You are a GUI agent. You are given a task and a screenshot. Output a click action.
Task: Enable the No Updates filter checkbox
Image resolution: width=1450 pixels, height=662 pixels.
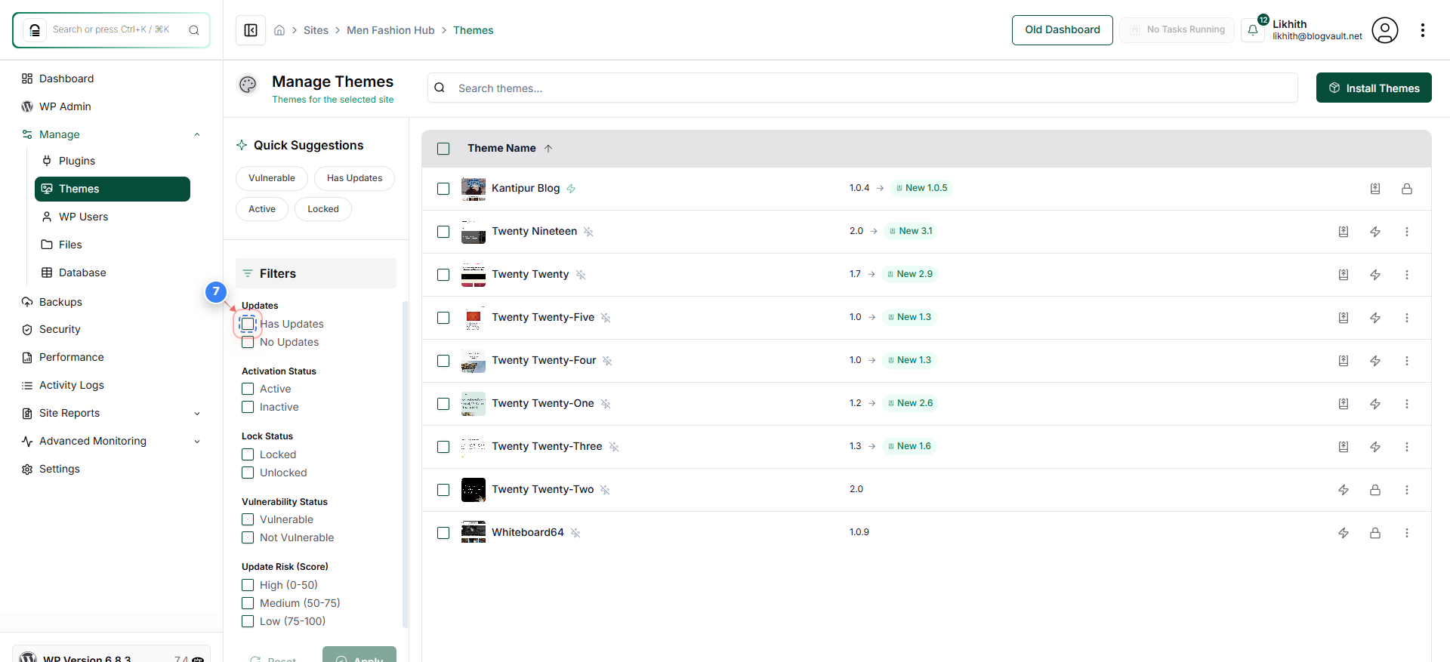(248, 342)
